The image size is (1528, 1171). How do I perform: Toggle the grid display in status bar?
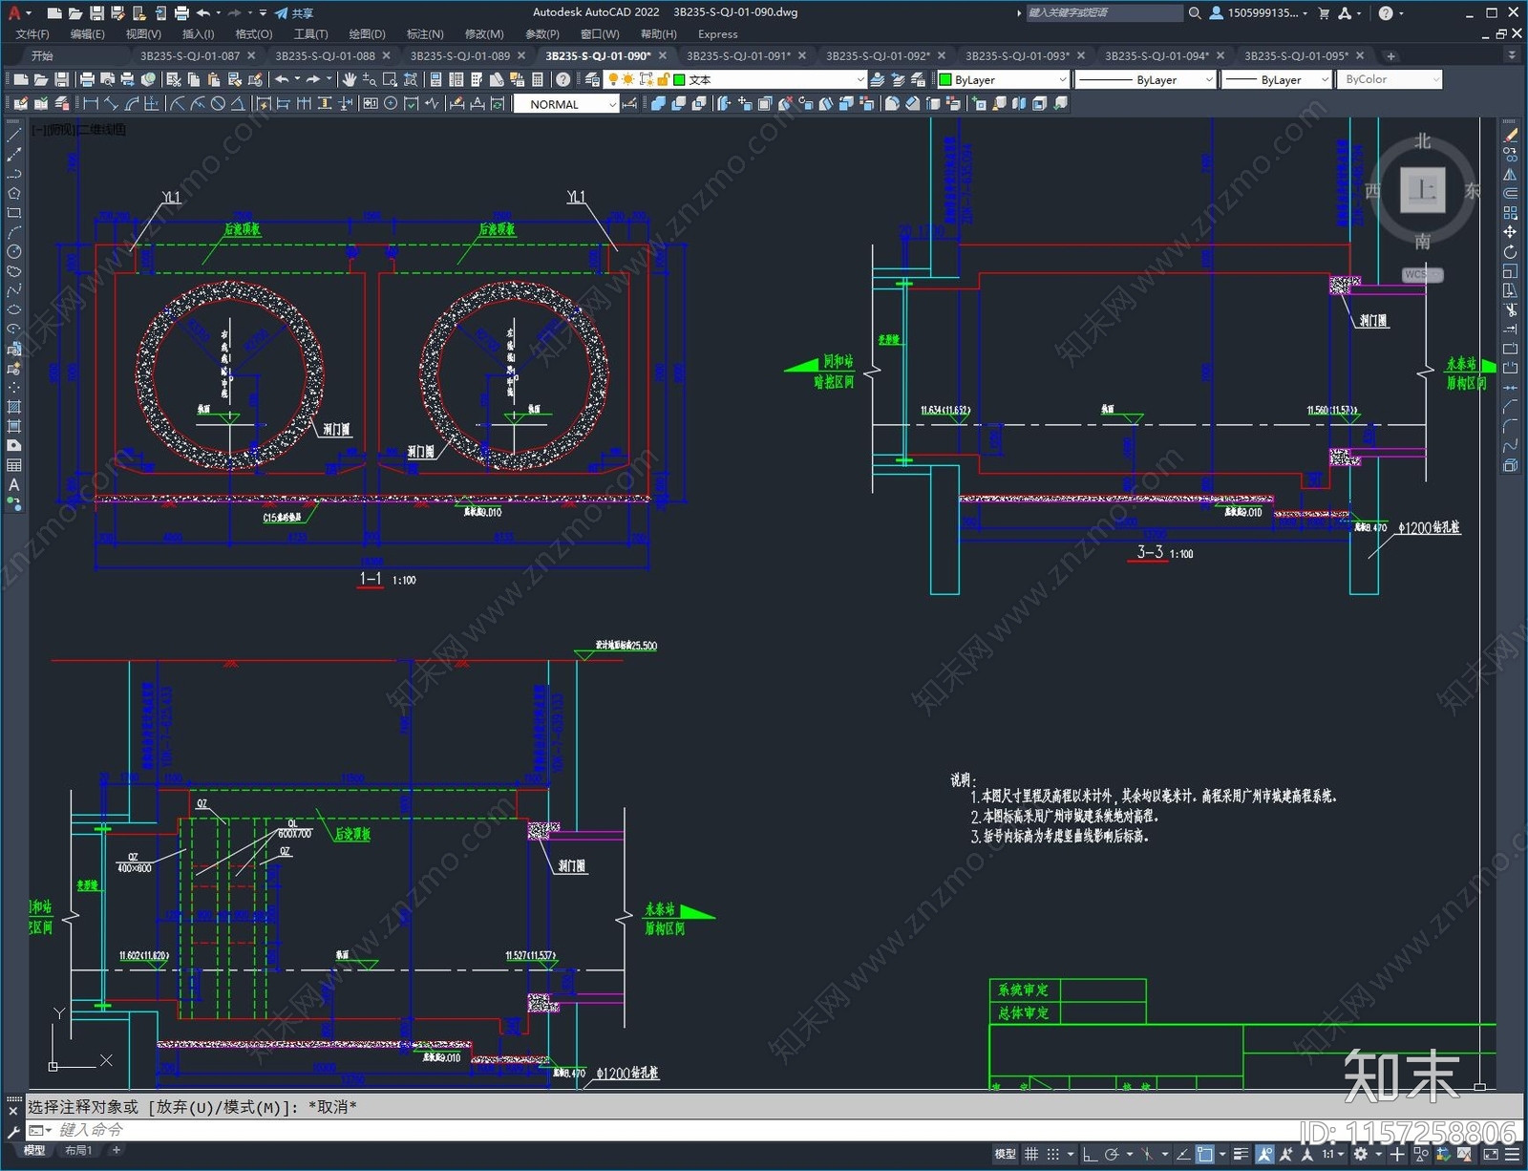pos(1031,1154)
